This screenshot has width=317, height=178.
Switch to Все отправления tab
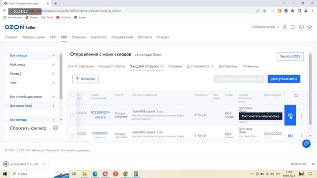tap(81, 66)
